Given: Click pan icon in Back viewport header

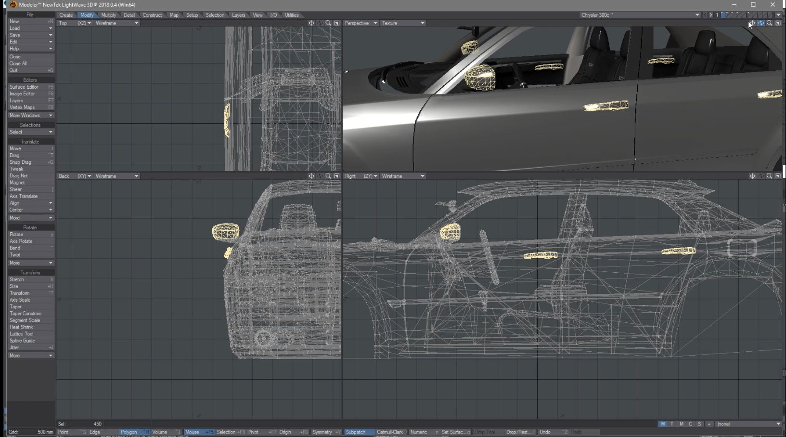Looking at the screenshot, I should click(x=311, y=176).
